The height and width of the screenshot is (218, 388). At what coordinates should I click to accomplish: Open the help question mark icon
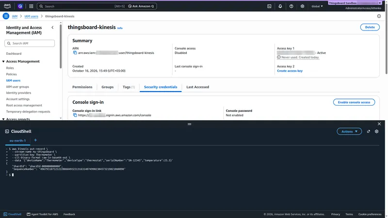291,6
